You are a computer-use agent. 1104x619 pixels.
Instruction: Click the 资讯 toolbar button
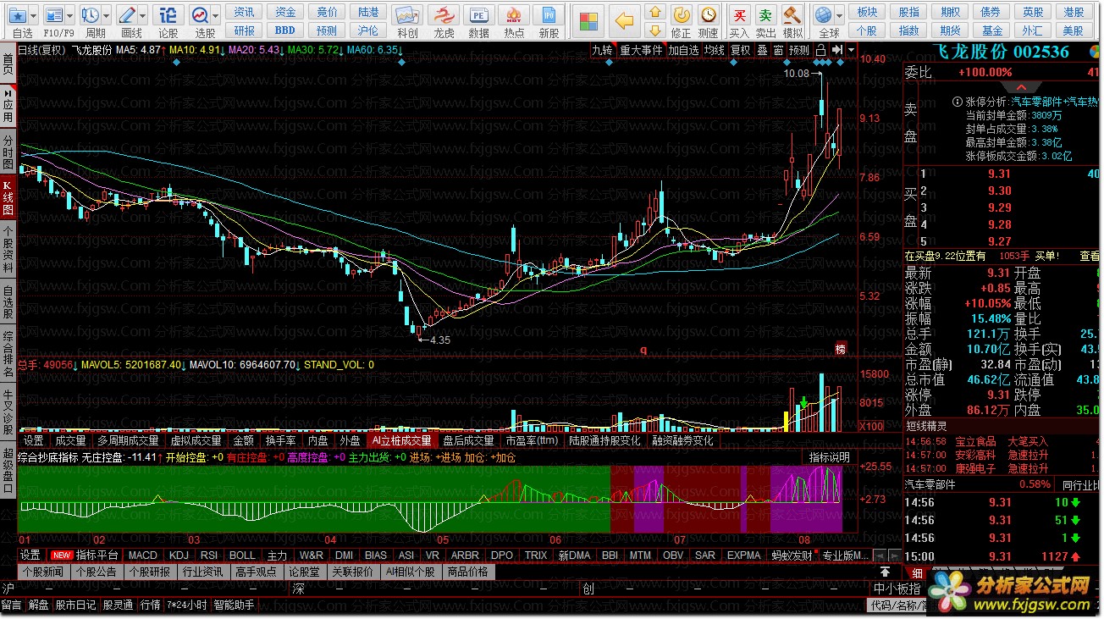(x=245, y=12)
